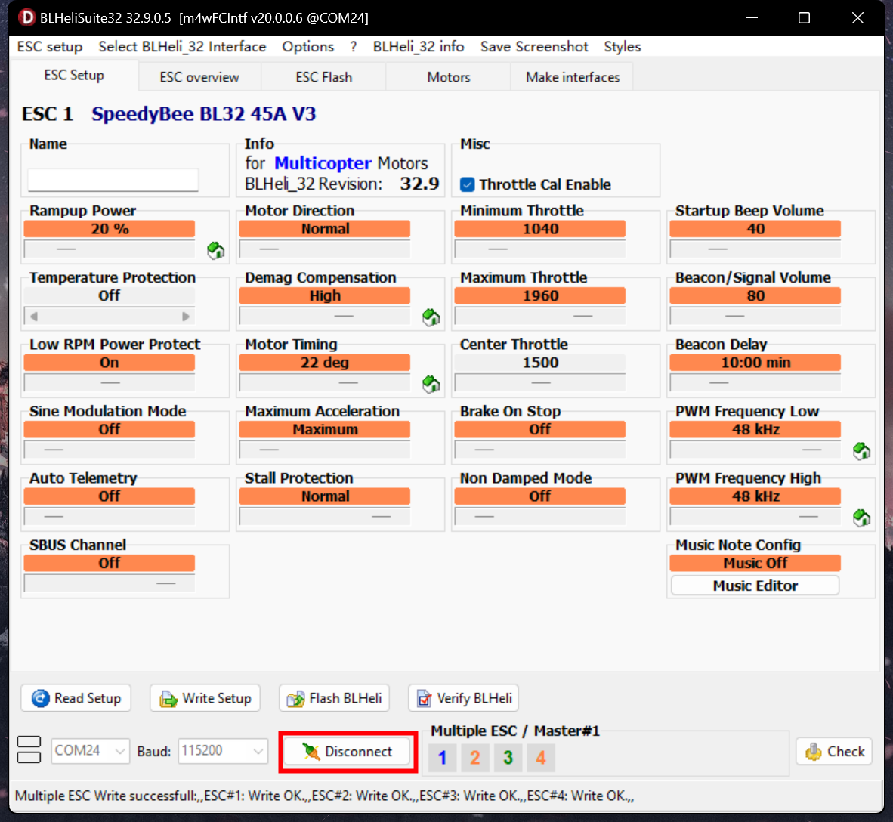This screenshot has height=822, width=893.
Task: Click the BLHeliSuite32 app icon in title bar
Action: pos(26,17)
